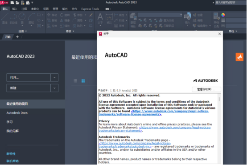Open the privacy-statement link in About
Screen dimensions: 247x165
point(155,129)
